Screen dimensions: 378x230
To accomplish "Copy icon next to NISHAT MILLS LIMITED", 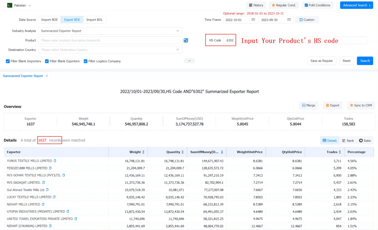I will pyautogui.click(x=43, y=204).
